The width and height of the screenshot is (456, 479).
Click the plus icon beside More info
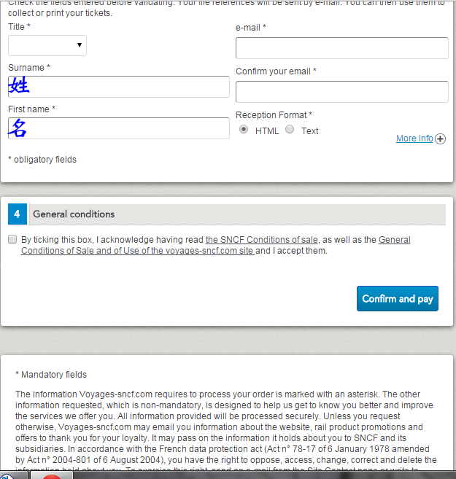pos(441,139)
